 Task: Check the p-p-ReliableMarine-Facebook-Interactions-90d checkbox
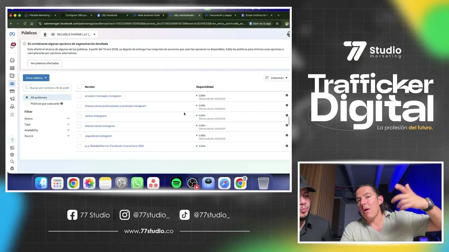tap(79, 146)
